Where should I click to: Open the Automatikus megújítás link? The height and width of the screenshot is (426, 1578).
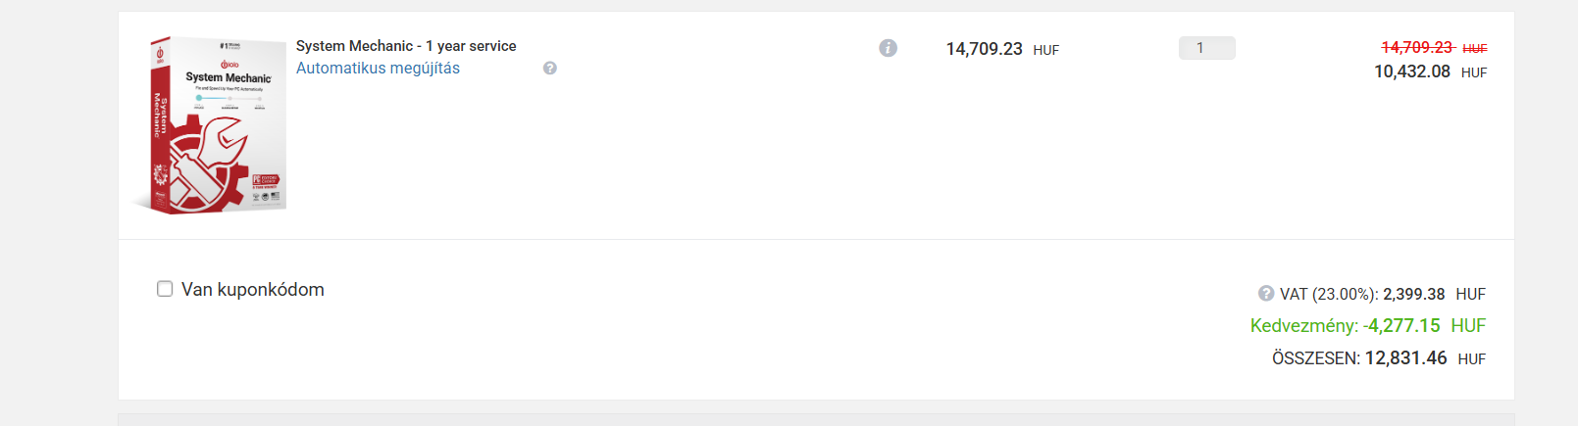tap(378, 68)
